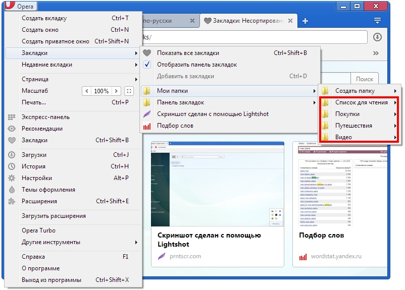This screenshot has width=405, height=290.
Task: Close the Закладки tab
Action: pos(290,21)
